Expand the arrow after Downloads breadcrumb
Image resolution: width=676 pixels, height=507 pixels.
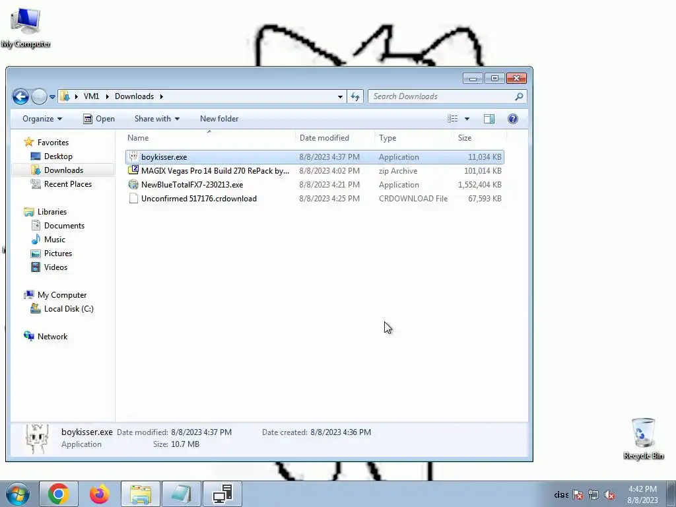162,96
